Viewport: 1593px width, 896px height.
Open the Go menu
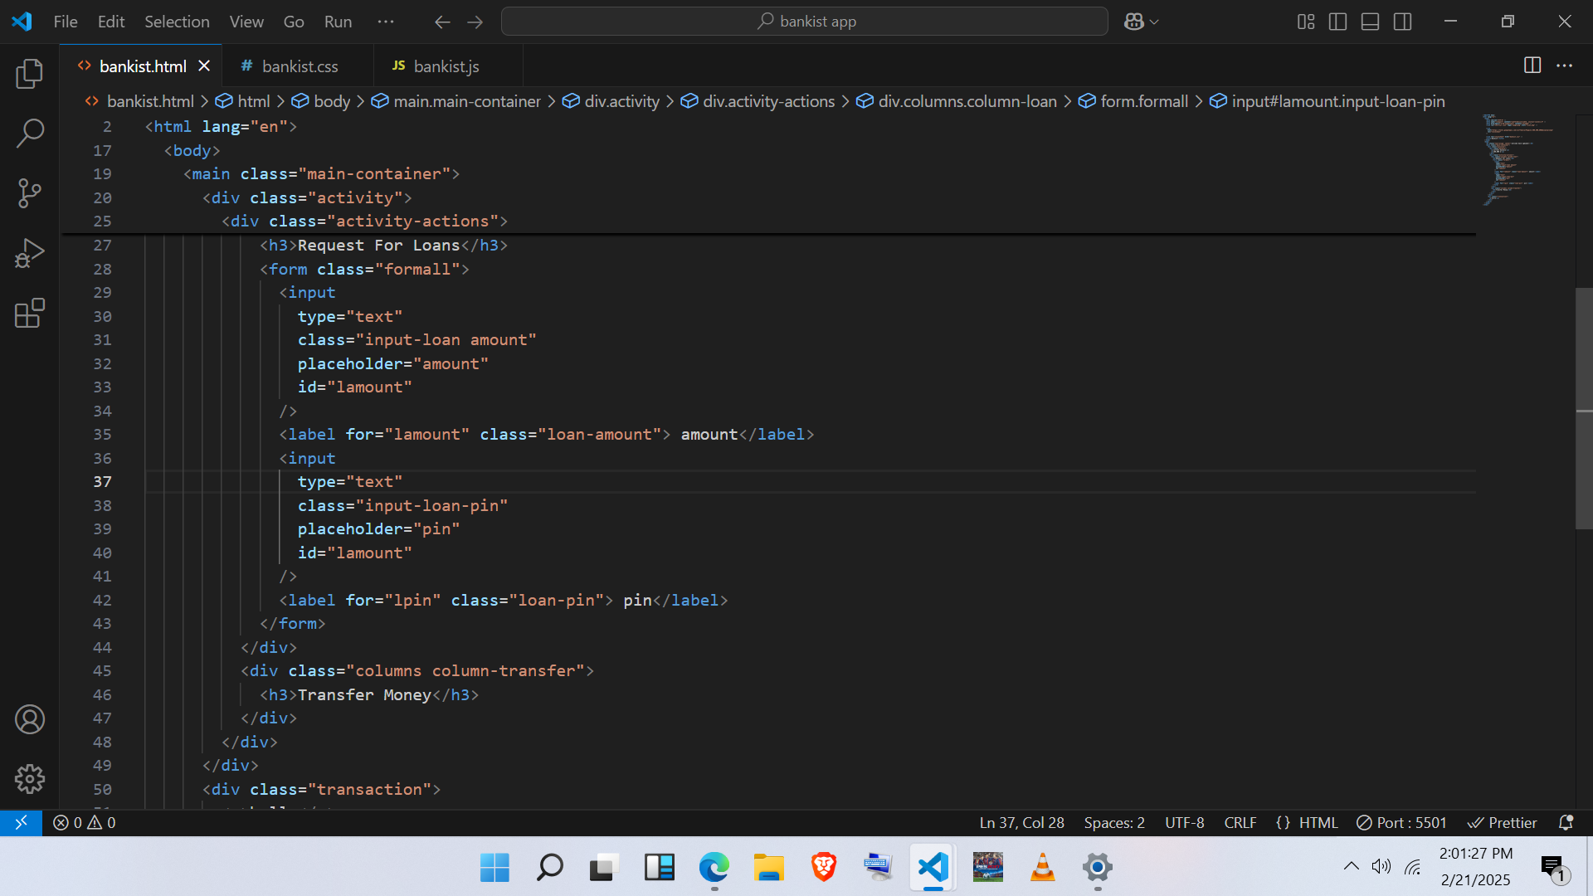click(294, 22)
